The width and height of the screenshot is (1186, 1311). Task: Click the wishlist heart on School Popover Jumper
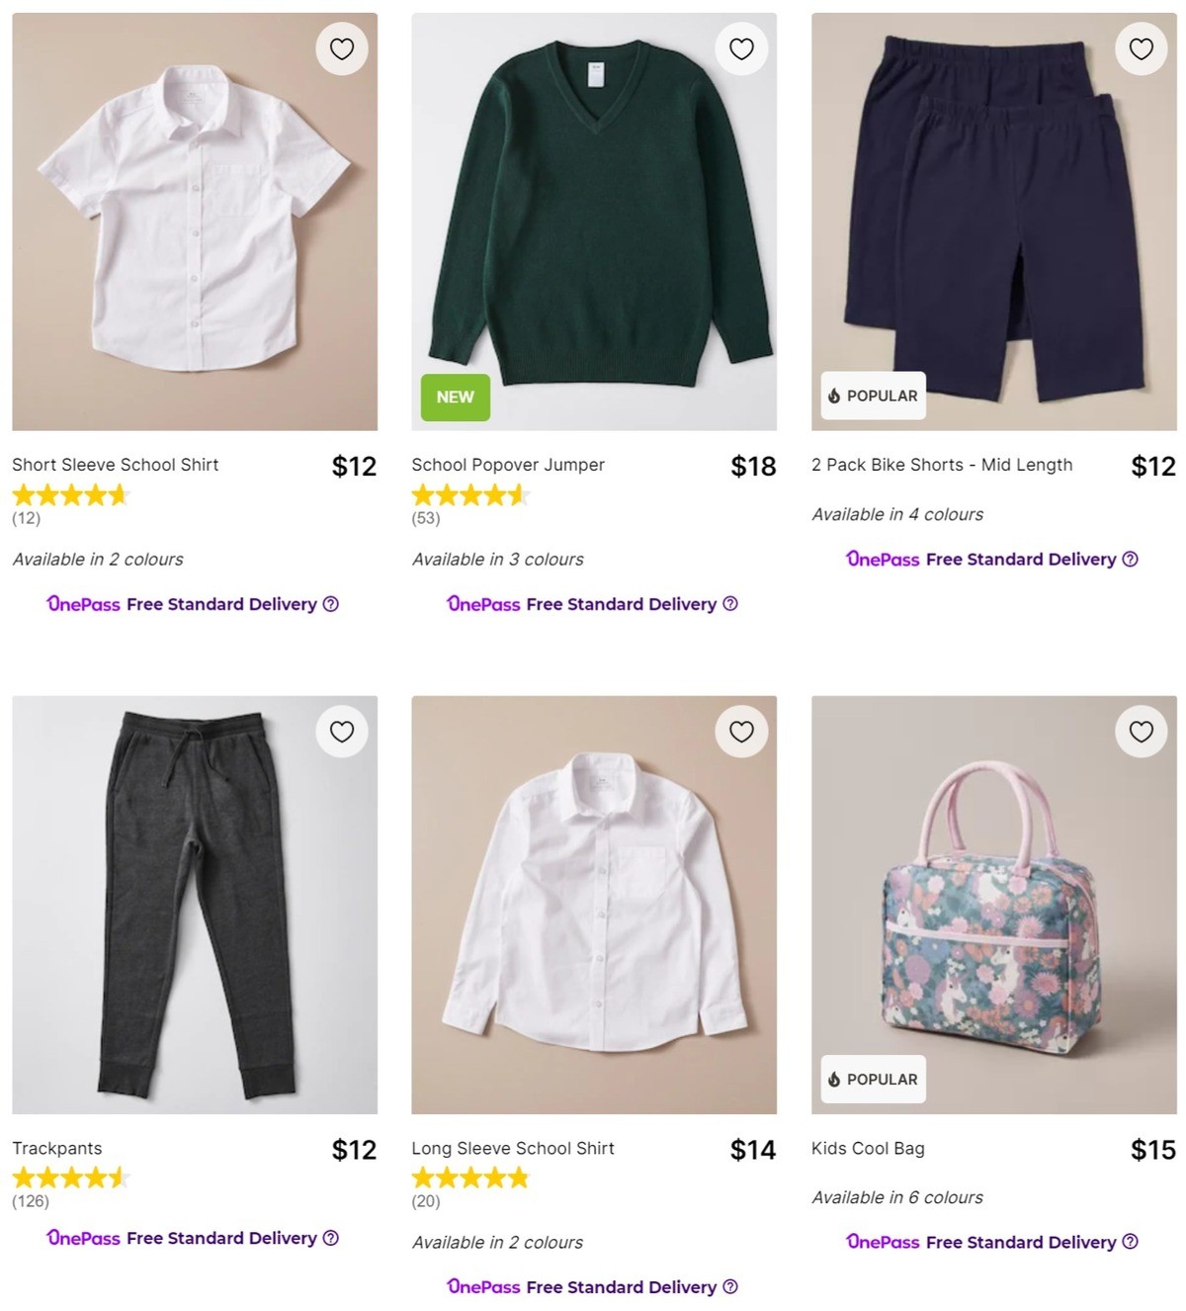741,47
